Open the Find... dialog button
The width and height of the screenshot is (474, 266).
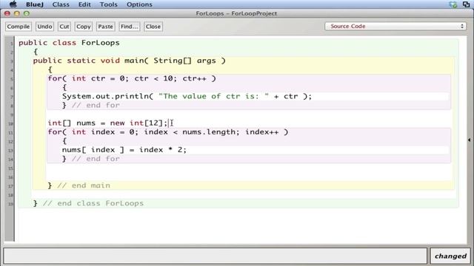(x=129, y=27)
